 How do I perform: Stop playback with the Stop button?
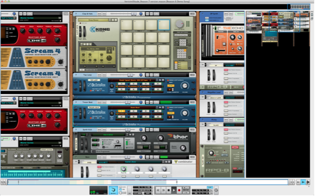pos(169,190)
